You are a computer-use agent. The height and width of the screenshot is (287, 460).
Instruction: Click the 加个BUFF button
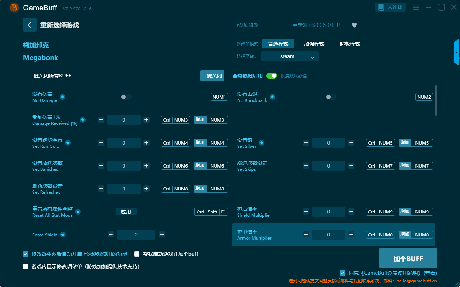pyautogui.click(x=408, y=258)
